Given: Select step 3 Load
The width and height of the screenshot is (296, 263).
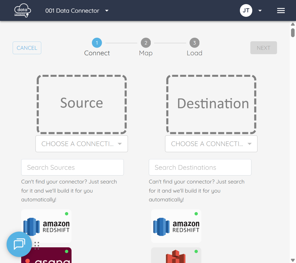Looking at the screenshot, I should click(x=194, y=47).
